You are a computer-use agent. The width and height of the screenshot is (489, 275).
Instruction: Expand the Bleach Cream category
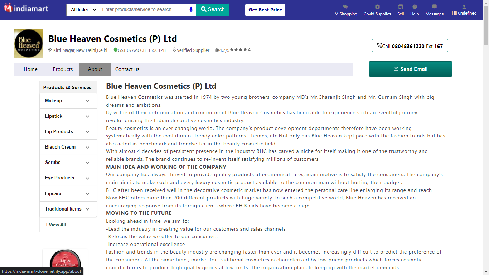click(x=87, y=147)
